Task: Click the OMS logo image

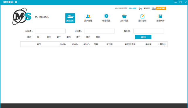Action: tap(22, 16)
